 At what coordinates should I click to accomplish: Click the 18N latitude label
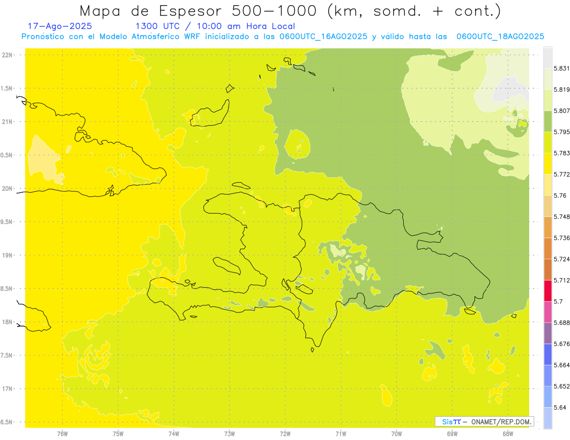pos(8,322)
